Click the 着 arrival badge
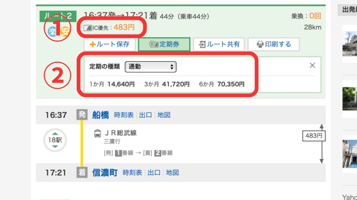Viewport: 357px width, 200px height. [x=82, y=172]
